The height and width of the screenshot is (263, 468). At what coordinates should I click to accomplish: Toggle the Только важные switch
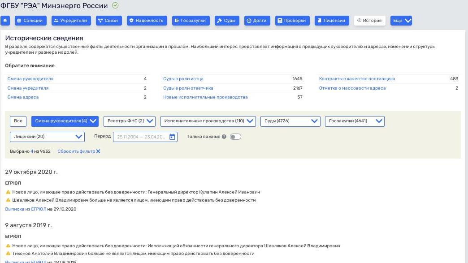235,137
